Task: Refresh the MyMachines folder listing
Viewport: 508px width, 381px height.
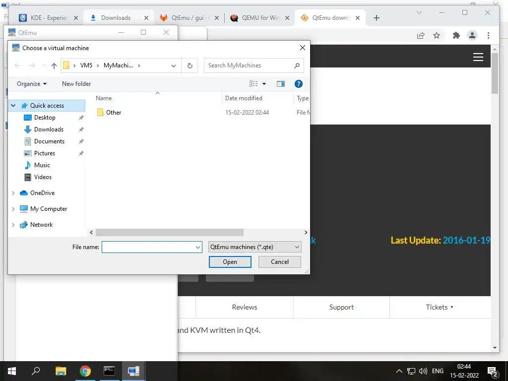Action: tap(190, 66)
